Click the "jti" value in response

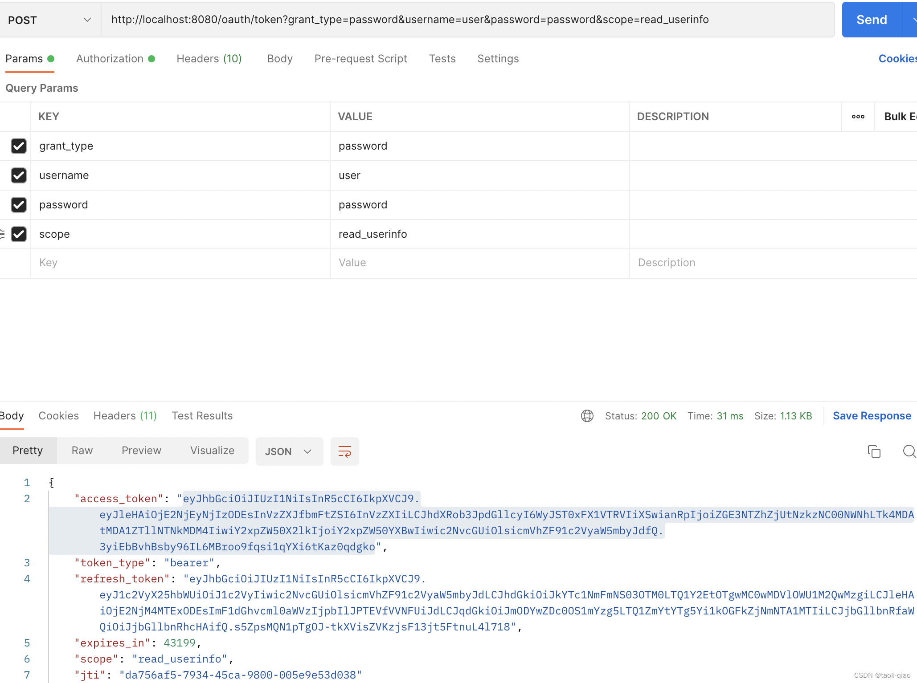[241, 675]
